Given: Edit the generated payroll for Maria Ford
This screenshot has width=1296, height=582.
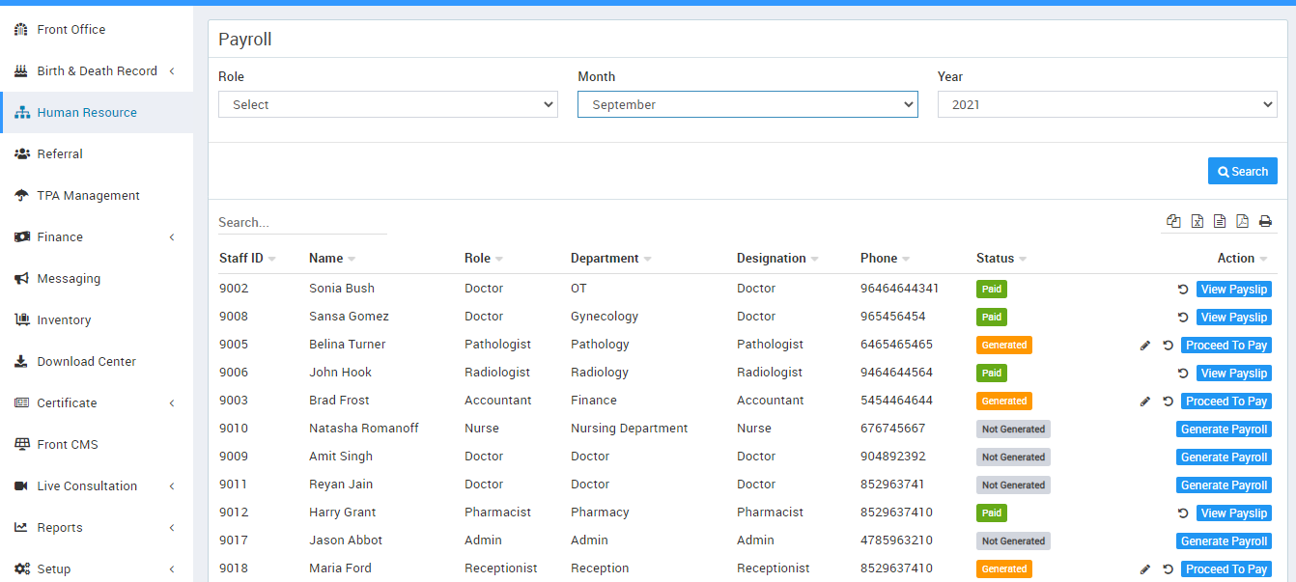Looking at the screenshot, I should (1145, 569).
